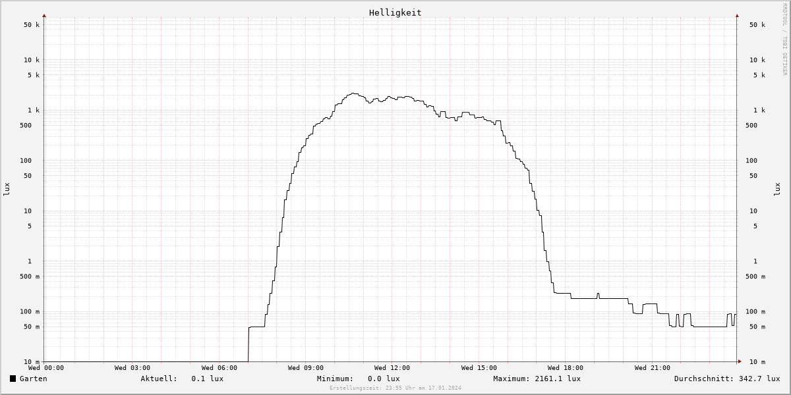The width and height of the screenshot is (791, 395).
Task: Click the "lux" unit label on the right axis
Action: [777, 190]
